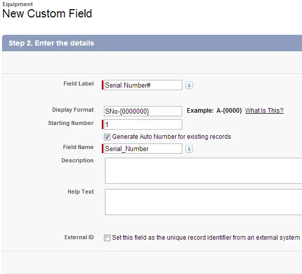The height and width of the screenshot is (274, 302).
Task: Click the info icon beside Field Name
Action: (x=189, y=149)
